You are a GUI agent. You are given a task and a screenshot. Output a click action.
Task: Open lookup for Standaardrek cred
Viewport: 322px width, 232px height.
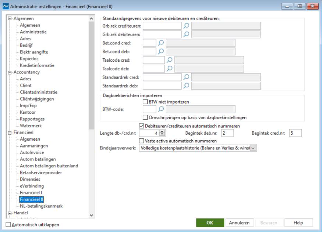tap(187, 77)
